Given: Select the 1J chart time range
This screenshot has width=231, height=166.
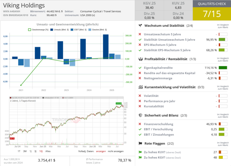Looking at the screenshot, I should (30, 151).
